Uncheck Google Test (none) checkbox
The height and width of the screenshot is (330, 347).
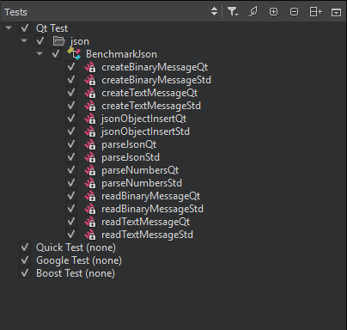point(25,260)
